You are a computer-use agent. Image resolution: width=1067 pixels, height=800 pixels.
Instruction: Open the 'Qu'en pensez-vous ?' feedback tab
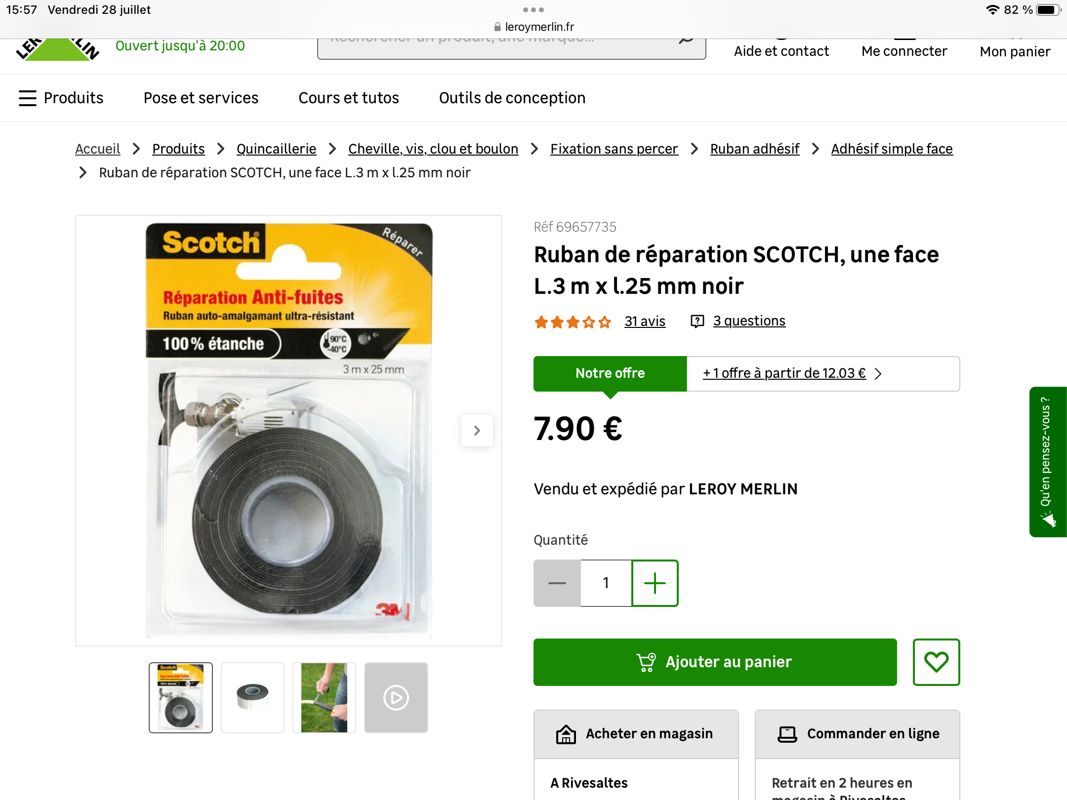(1048, 462)
